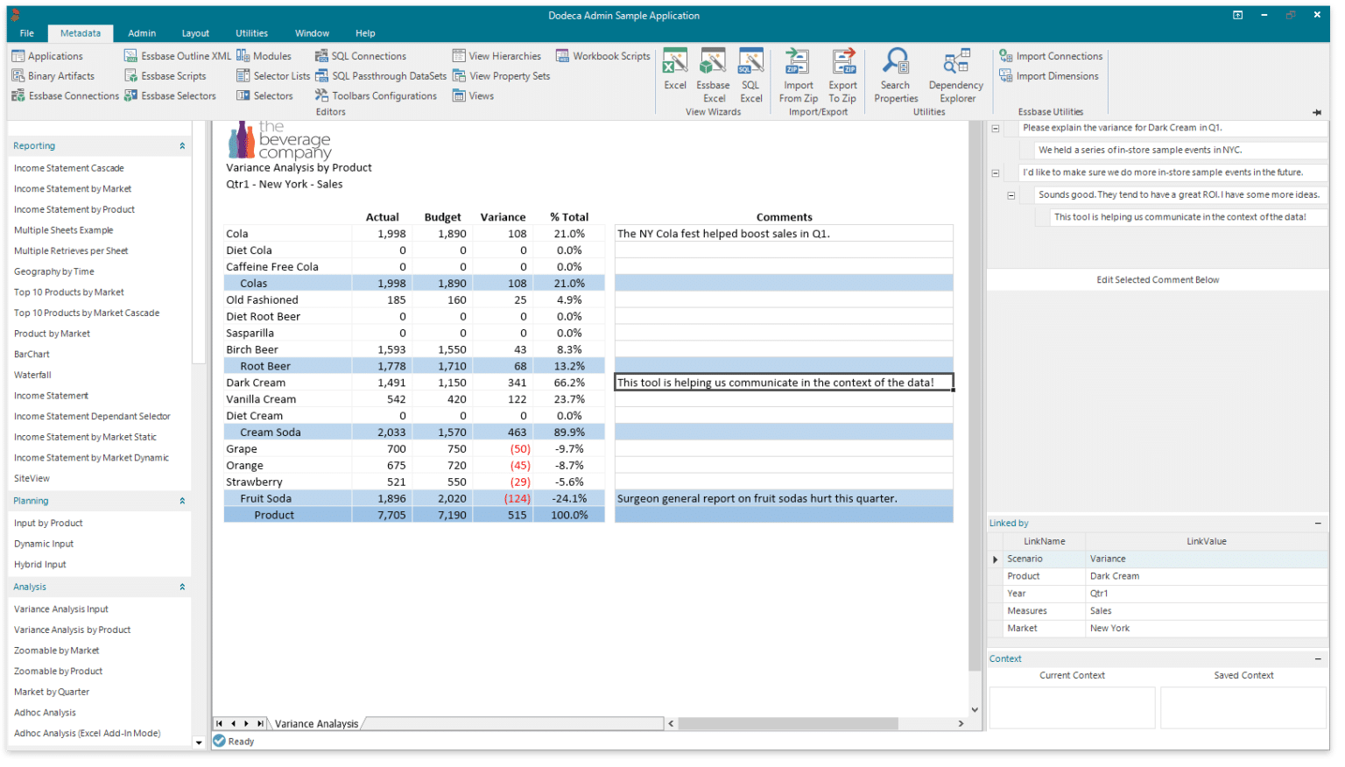Image resolution: width=1345 pixels, height=767 pixels.
Task: Collapse the Context panel
Action: 1317,658
